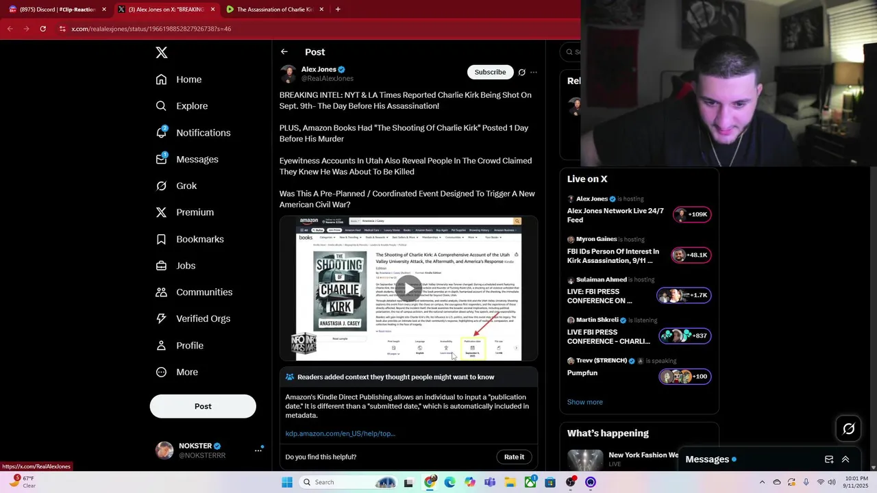Viewport: 877px width, 493px height.
Task: Open Sulaiman Ahmed FBI press conference live
Action: pyautogui.click(x=600, y=296)
